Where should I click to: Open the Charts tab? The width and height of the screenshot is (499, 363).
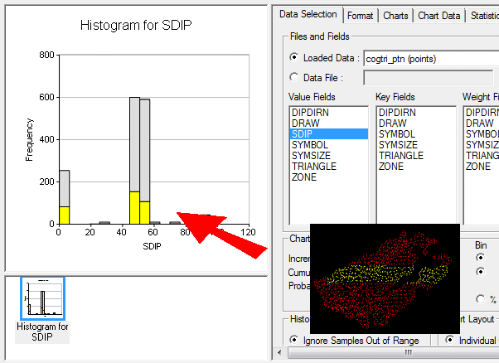coord(395,15)
